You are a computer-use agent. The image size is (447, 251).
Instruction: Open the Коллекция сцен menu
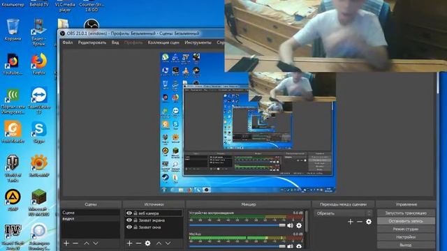tap(163, 43)
